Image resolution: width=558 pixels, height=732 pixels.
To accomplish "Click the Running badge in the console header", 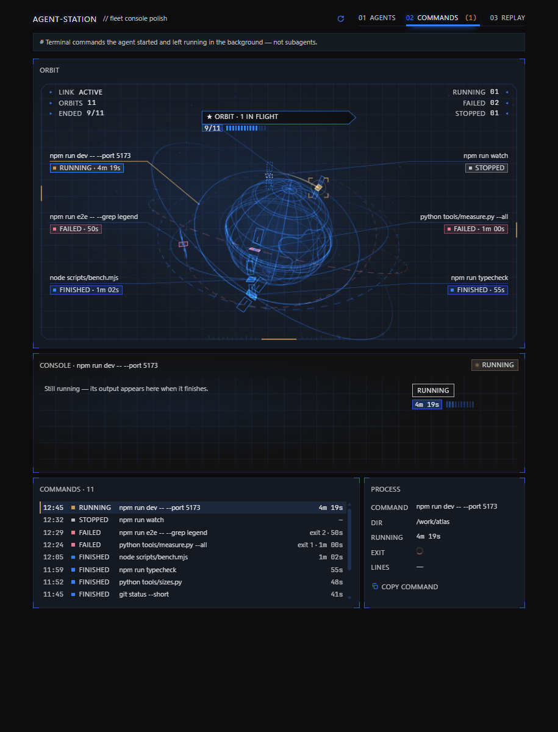I will (495, 365).
